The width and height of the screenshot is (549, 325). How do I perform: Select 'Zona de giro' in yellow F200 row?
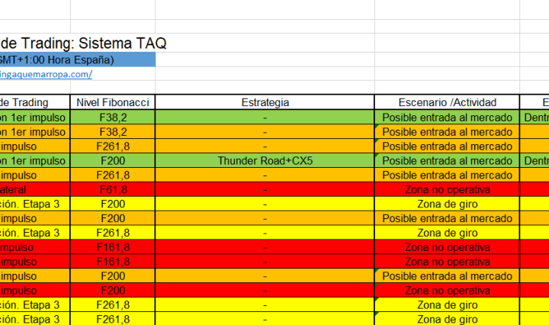(x=447, y=204)
